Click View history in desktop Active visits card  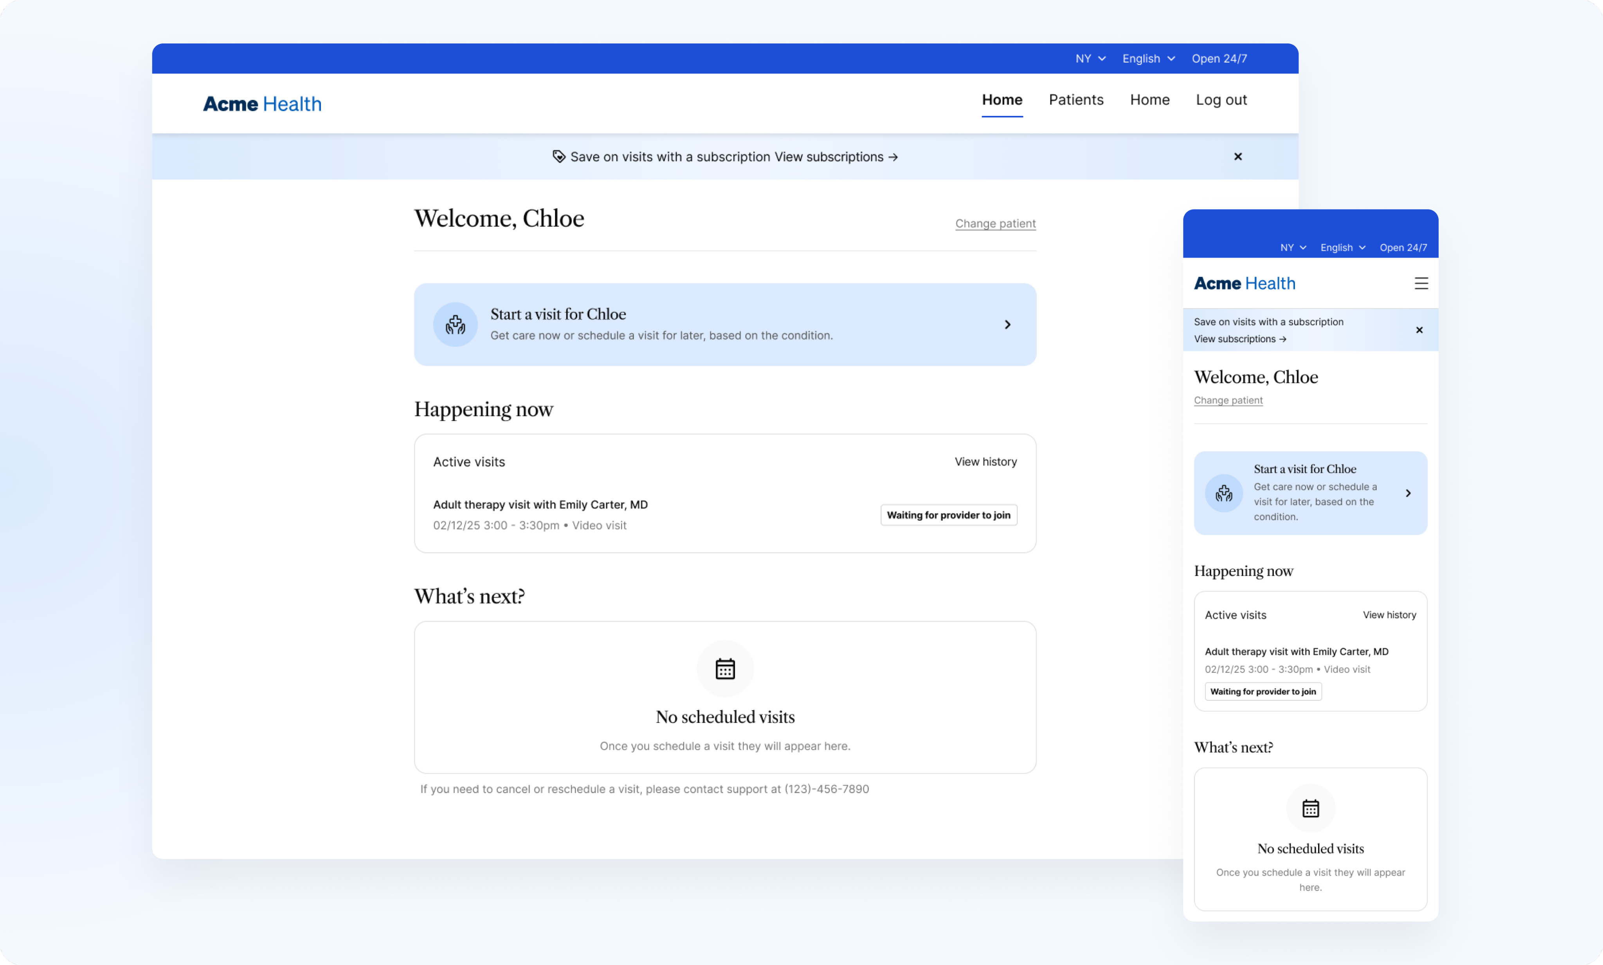pyautogui.click(x=985, y=462)
